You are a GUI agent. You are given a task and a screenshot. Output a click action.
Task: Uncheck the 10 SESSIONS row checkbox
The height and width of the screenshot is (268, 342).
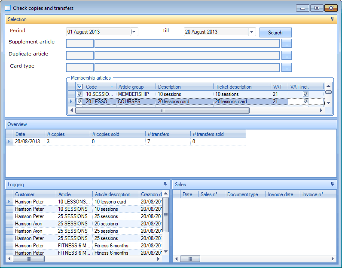click(x=79, y=94)
